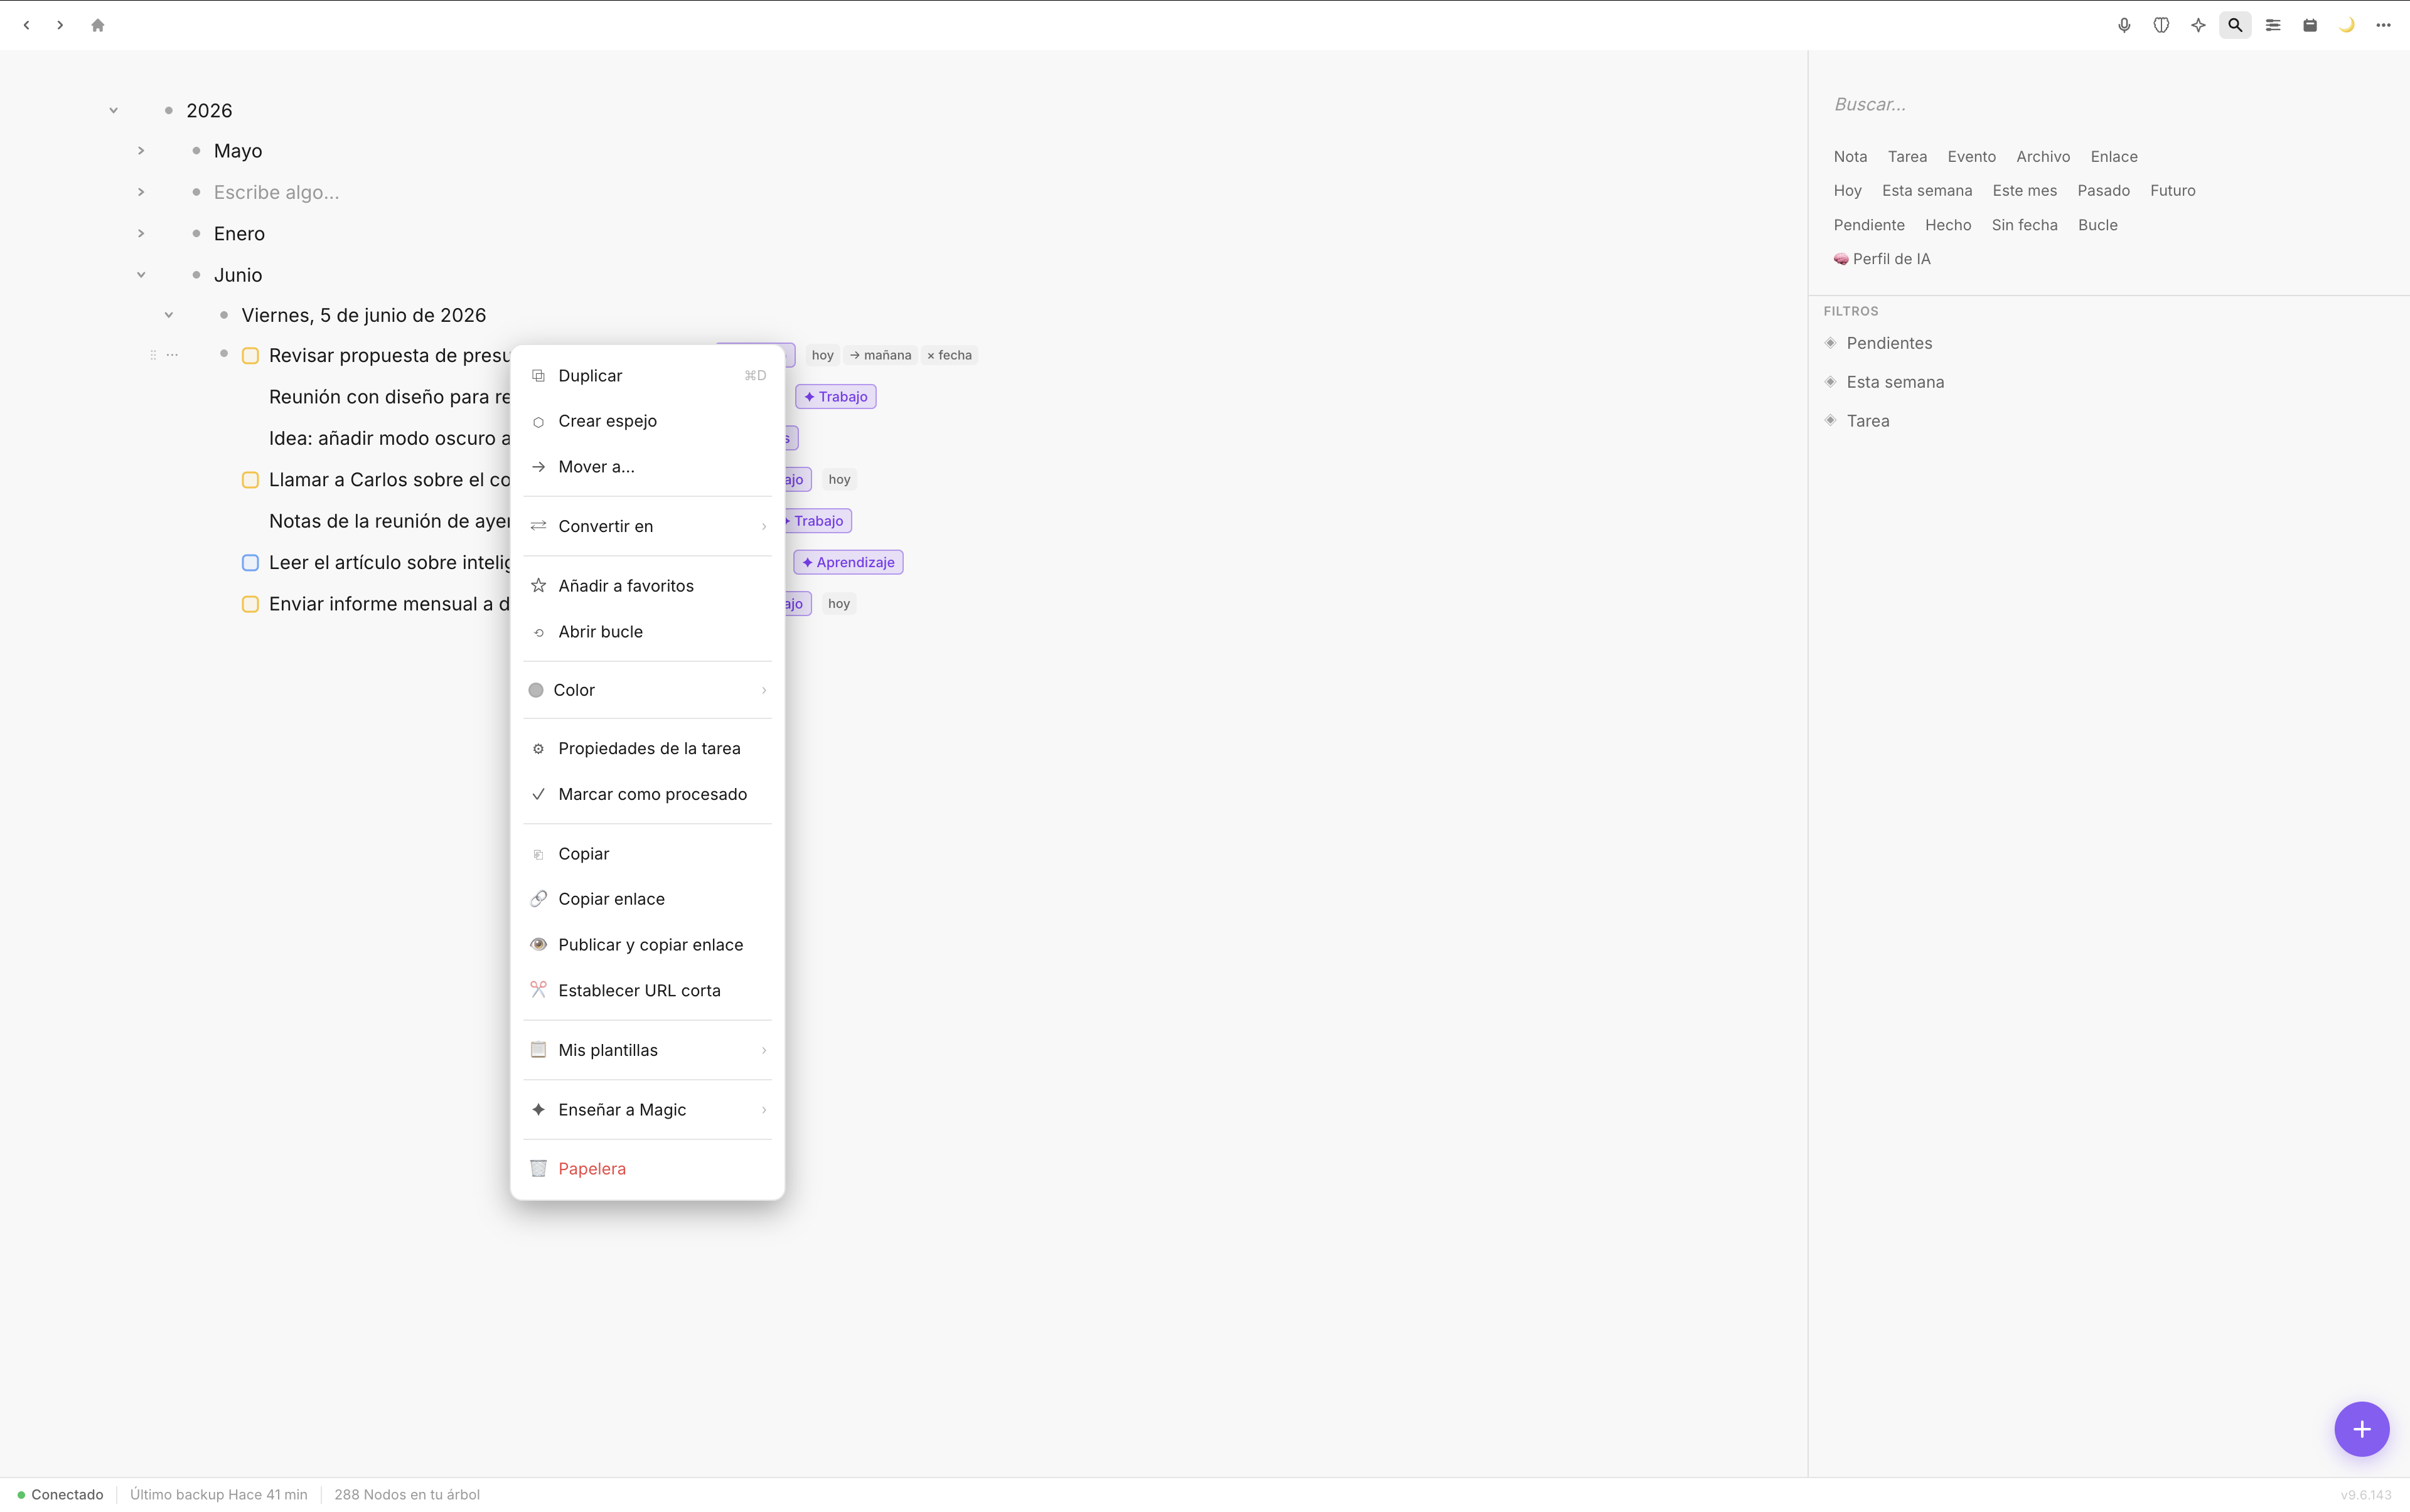Image resolution: width=2410 pixels, height=1512 pixels.
Task: Collapse Viernes, 5 de junio de 2026
Action: pyautogui.click(x=169, y=315)
